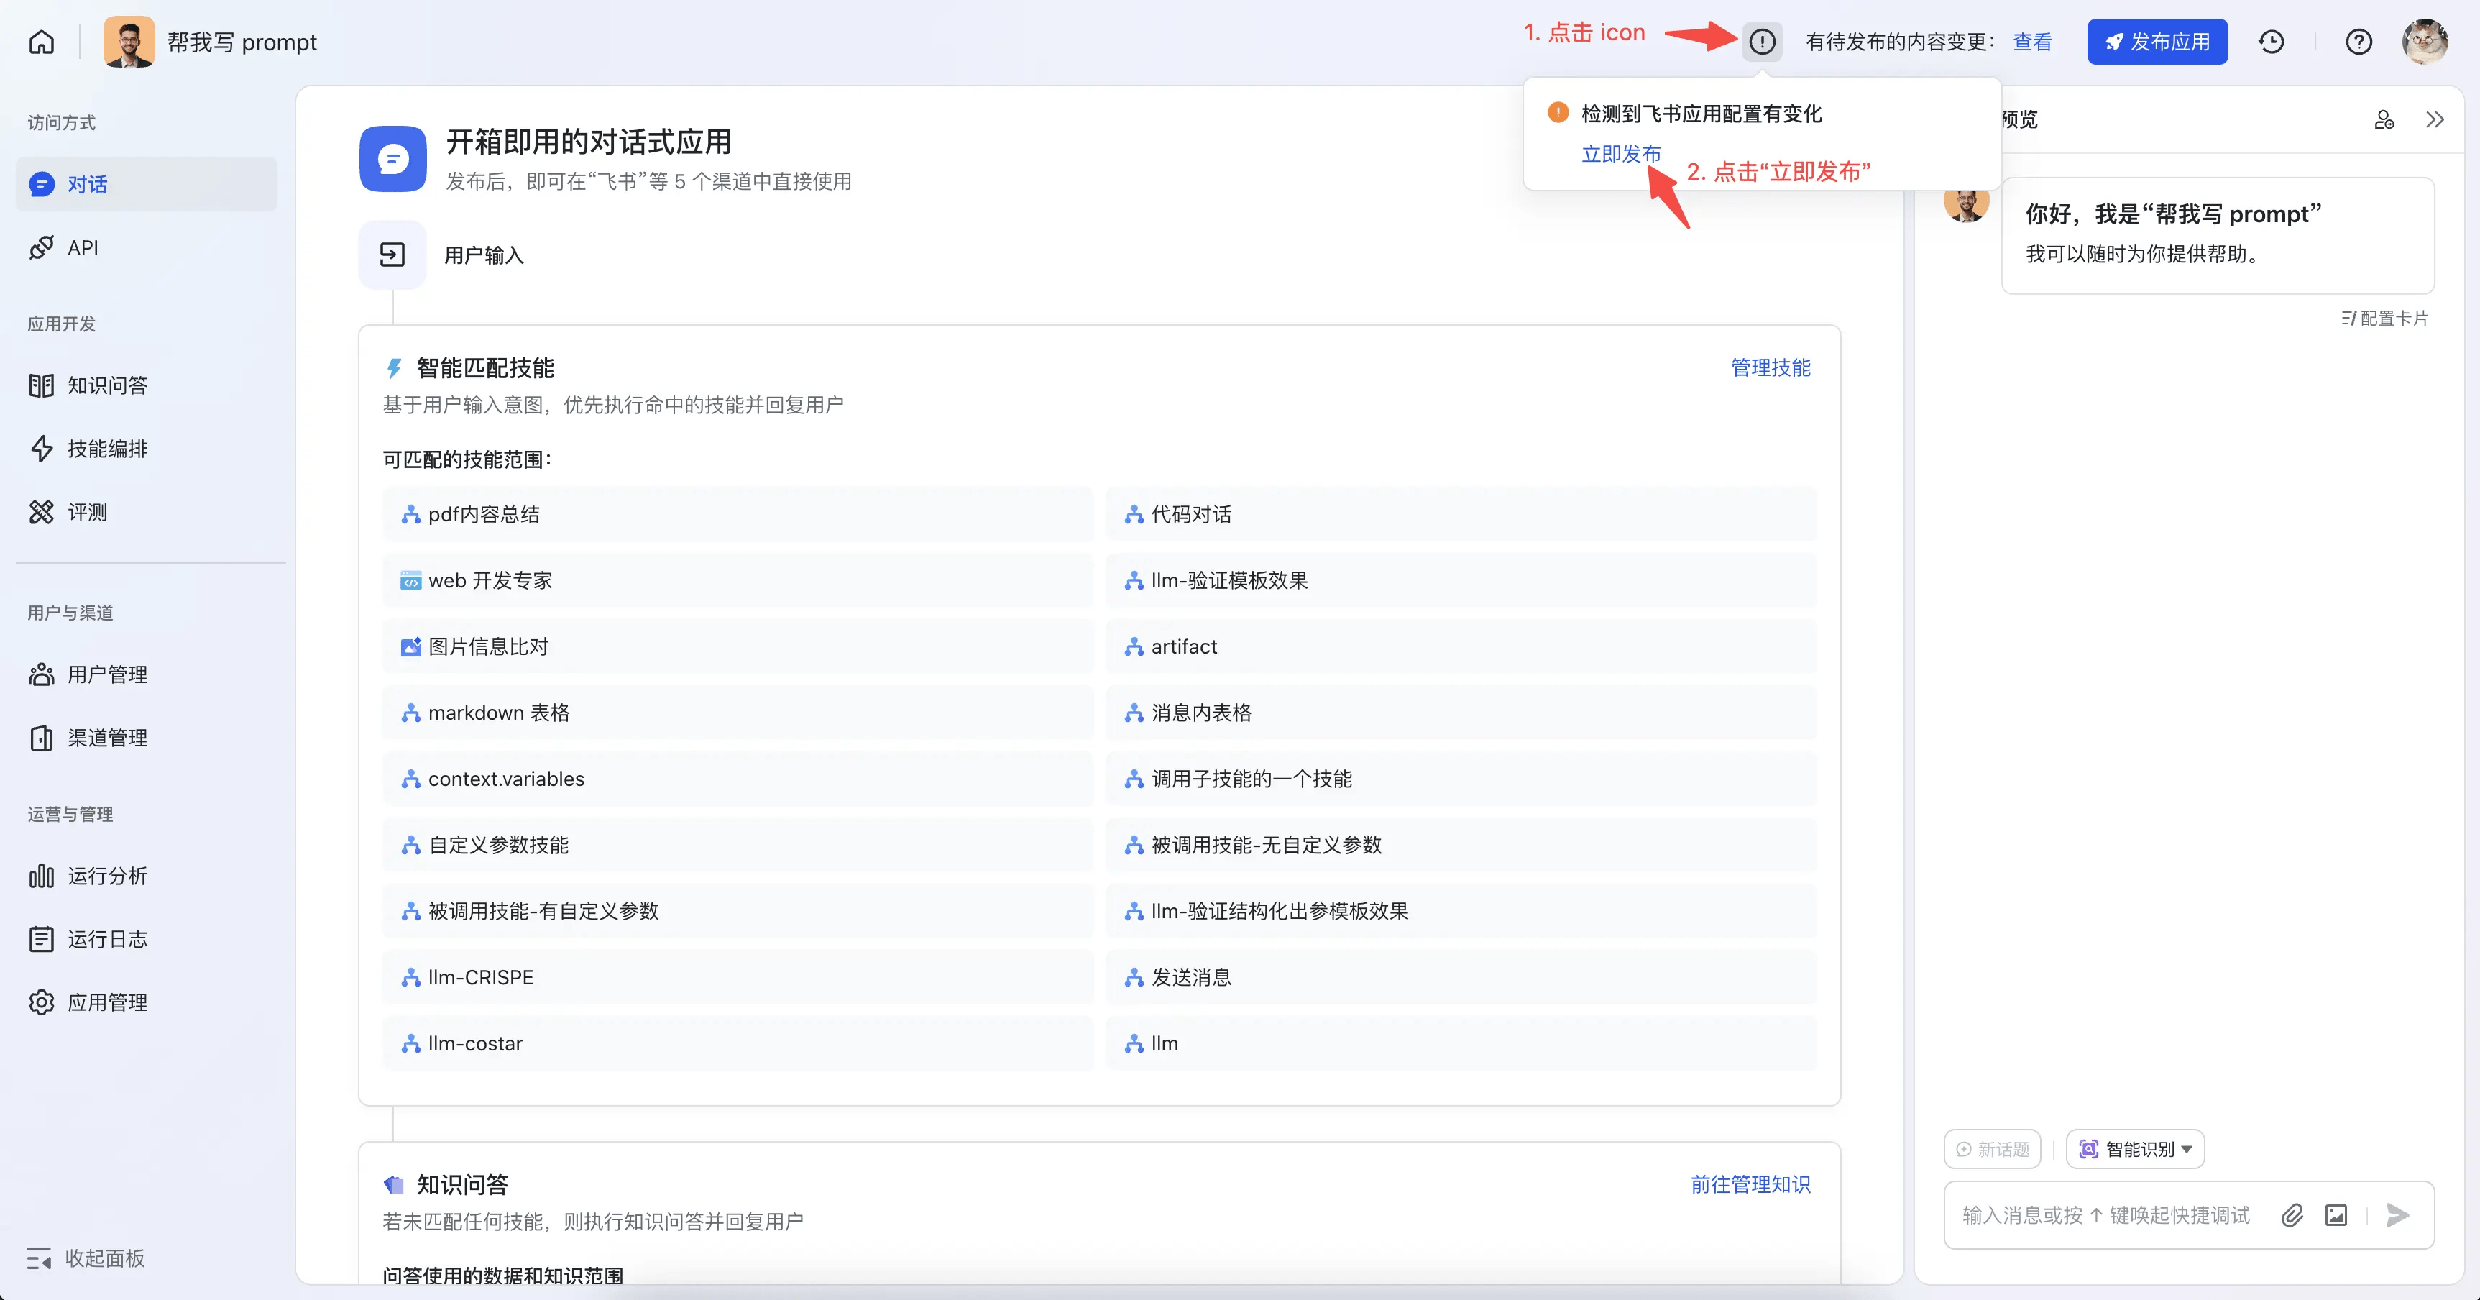Open the 对话 access tab
This screenshot has height=1300, width=2480.
pos(147,184)
